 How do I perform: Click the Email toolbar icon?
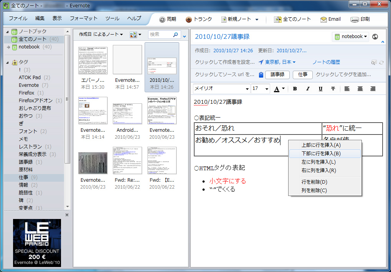click(x=330, y=19)
